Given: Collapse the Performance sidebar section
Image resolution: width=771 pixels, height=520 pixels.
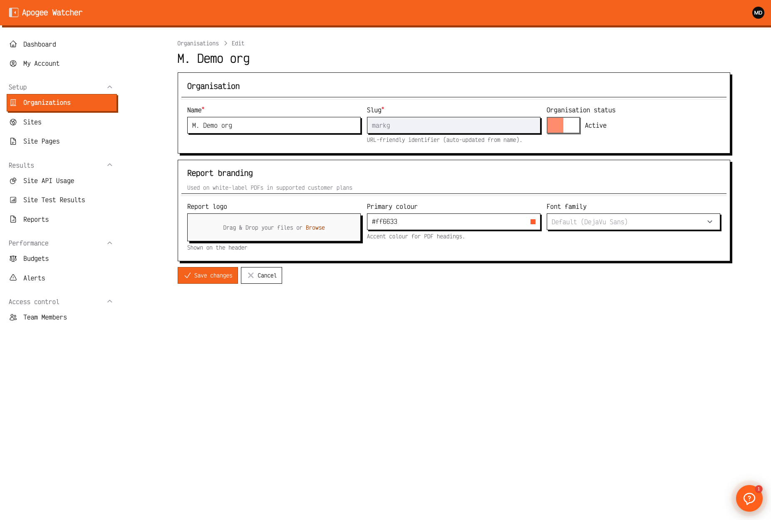Looking at the screenshot, I should point(110,243).
